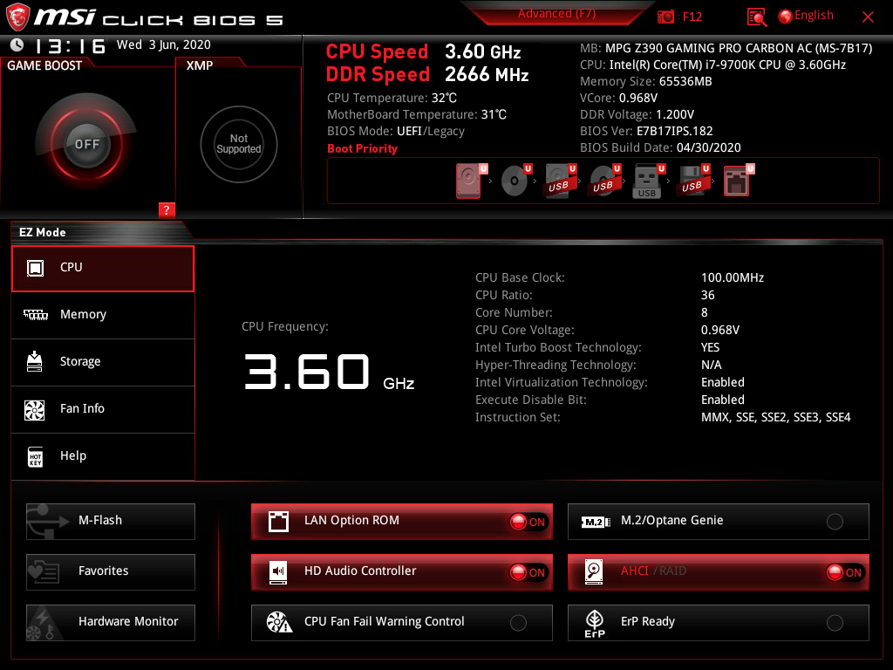The width and height of the screenshot is (893, 670).
Task: Launch the M-Flash utility
Action: point(111,522)
